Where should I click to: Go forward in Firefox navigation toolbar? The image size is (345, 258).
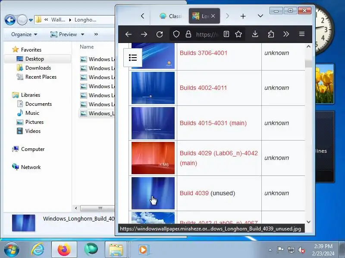pyautogui.click(x=144, y=34)
